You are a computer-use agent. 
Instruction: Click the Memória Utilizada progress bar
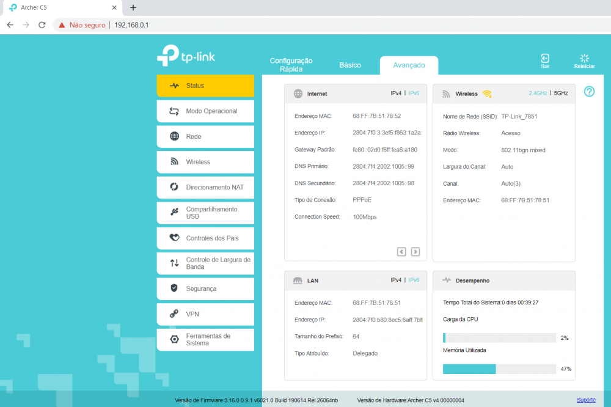[x=499, y=369]
